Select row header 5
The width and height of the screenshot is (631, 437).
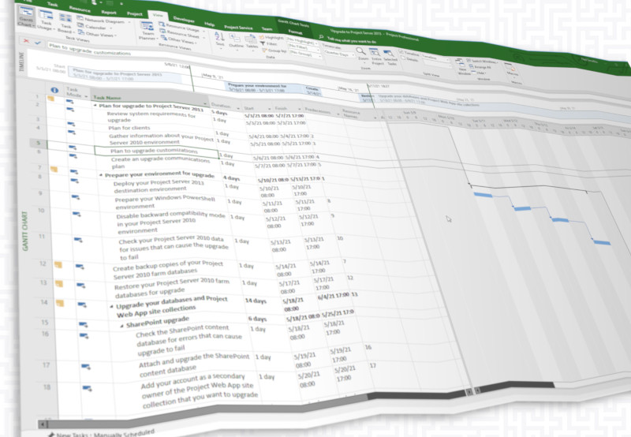tap(38, 143)
